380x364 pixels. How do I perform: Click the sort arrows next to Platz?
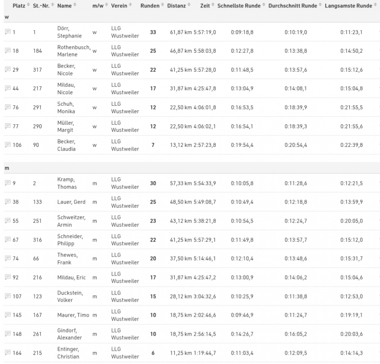pos(28,6)
